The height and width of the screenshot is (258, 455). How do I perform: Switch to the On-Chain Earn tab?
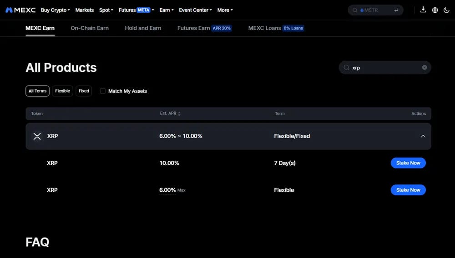tap(90, 28)
